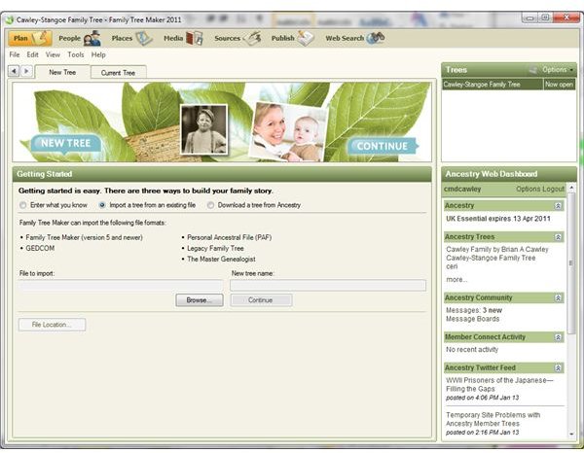The width and height of the screenshot is (584, 453).
Task: Open the View menu
Action: pos(53,54)
